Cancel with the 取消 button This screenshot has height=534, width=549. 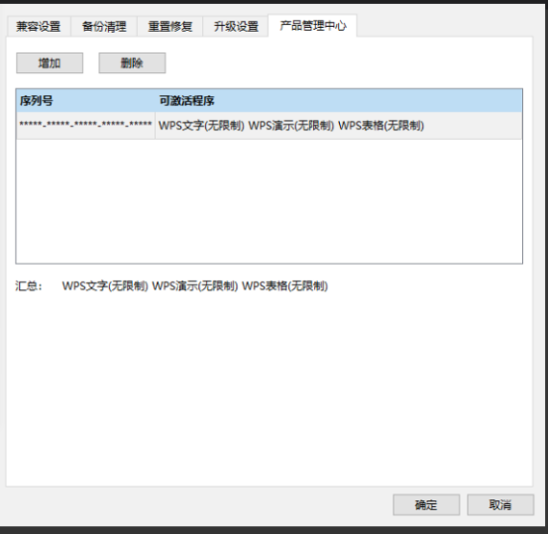point(500,504)
